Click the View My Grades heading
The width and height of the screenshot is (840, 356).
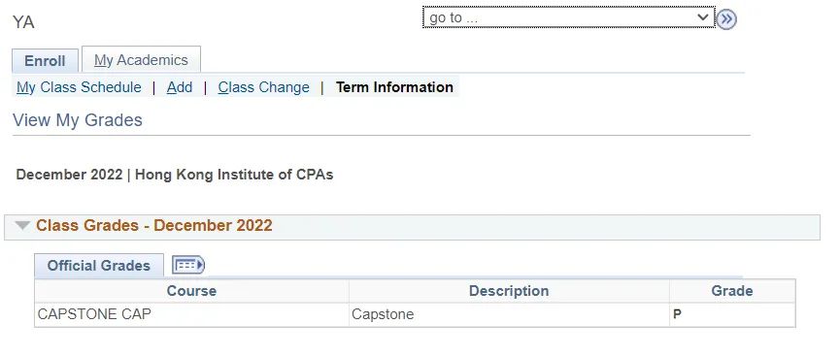pyautogui.click(x=78, y=120)
